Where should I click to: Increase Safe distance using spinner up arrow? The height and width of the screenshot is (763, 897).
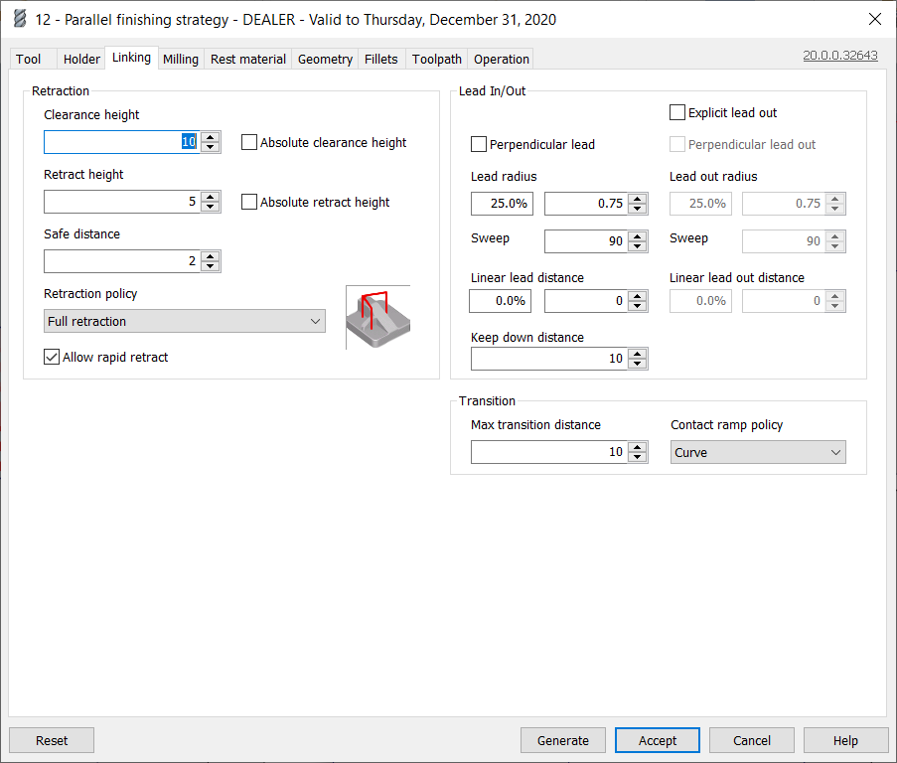point(210,256)
